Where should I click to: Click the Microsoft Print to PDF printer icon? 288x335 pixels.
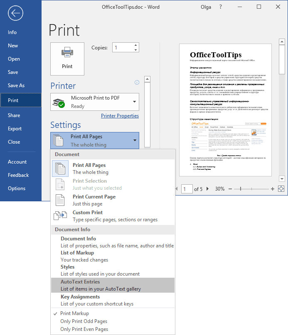59,103
